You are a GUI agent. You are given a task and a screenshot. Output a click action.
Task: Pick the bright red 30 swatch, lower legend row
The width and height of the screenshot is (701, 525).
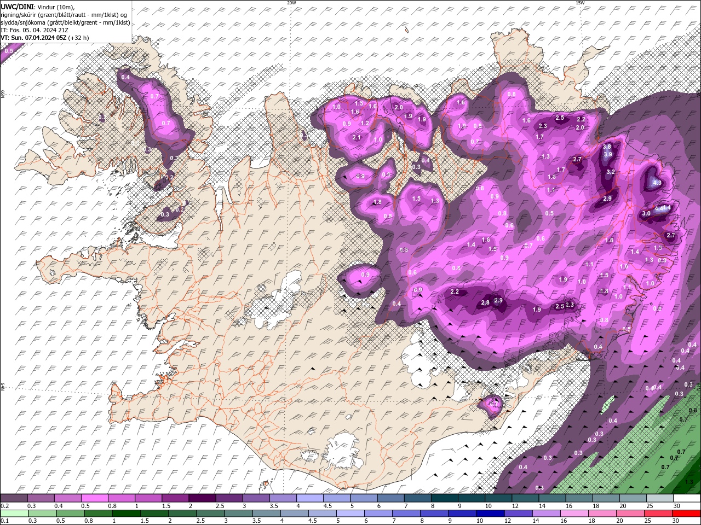pos(687,513)
